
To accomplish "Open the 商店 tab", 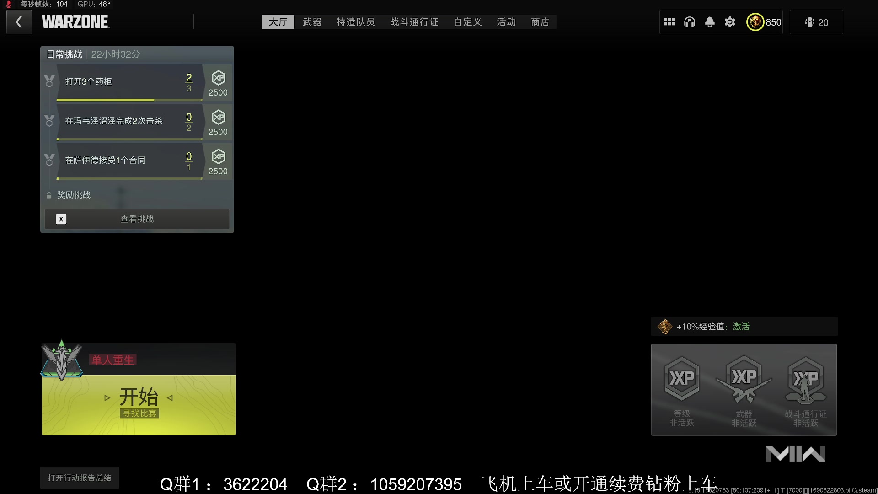I will pyautogui.click(x=541, y=22).
